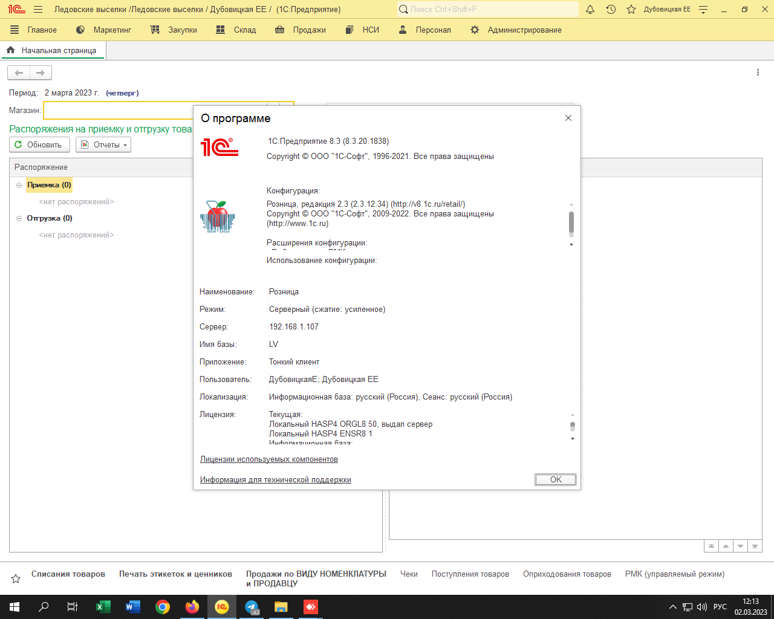The image size is (774, 619).
Task: Open the functions menu (hamburger) in title bar
Action: 38,9
